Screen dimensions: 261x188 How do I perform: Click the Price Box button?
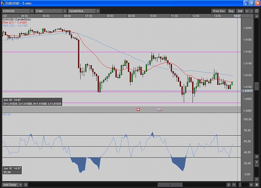[x=219, y=11]
